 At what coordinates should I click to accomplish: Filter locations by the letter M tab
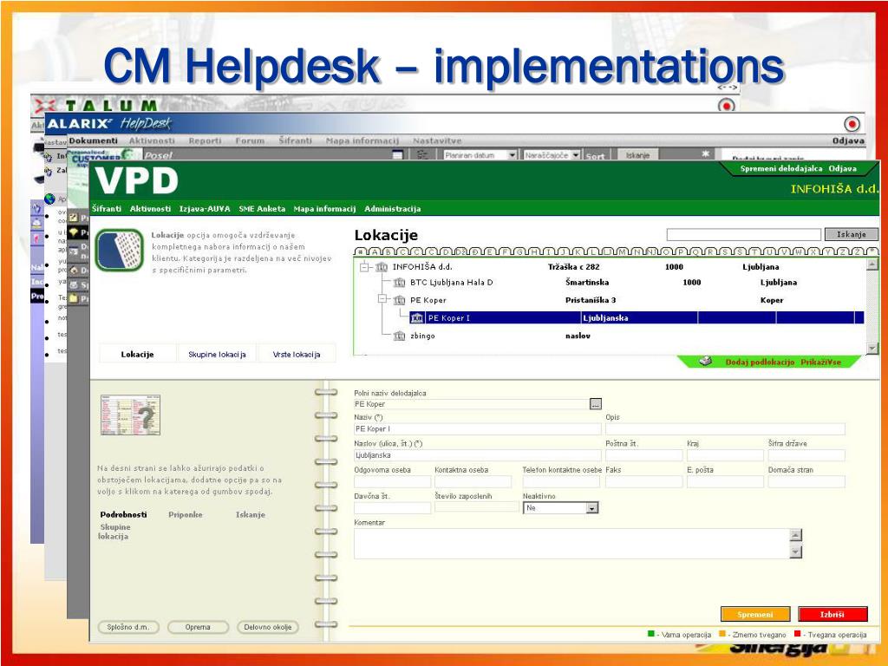(x=623, y=251)
